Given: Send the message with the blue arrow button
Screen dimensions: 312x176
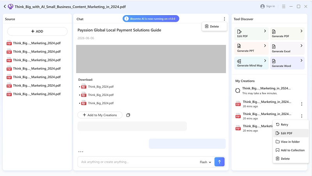Looking at the screenshot, I should point(220,162).
